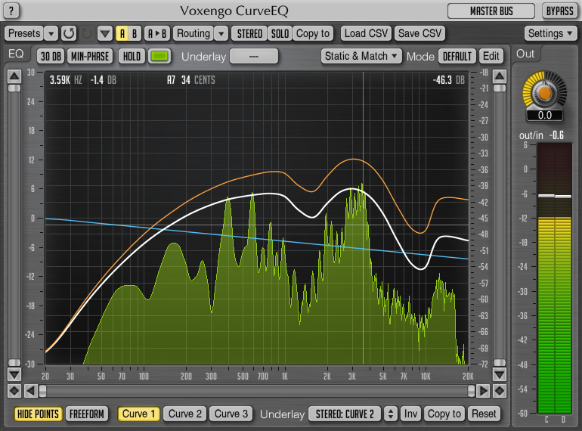
Task: Open the history down-triangle menu
Action: [x=105, y=33]
